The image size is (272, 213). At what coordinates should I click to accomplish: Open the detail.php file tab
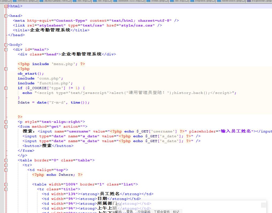coord(26,1)
